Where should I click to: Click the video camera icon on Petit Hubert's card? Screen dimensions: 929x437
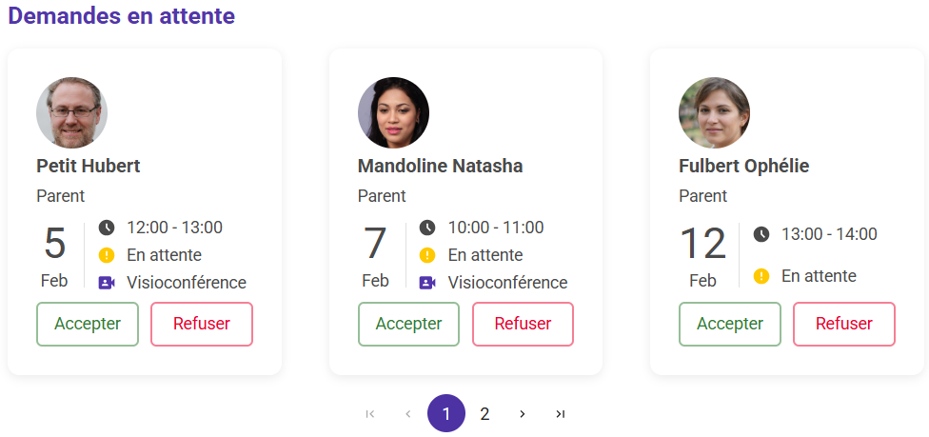tap(107, 283)
